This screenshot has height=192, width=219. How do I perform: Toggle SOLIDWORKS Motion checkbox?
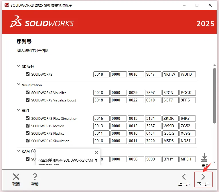(x=28, y=126)
